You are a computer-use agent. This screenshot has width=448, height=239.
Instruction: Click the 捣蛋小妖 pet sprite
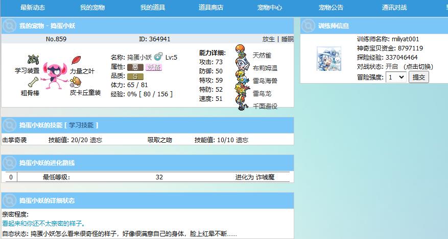tap(55, 75)
